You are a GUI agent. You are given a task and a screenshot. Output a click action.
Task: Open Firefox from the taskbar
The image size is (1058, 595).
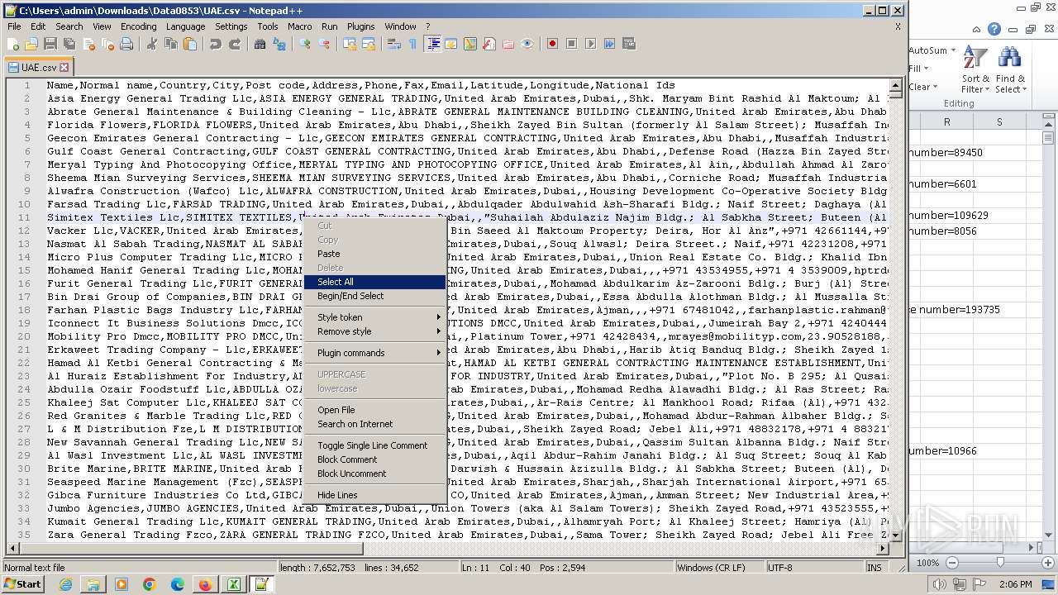(205, 584)
